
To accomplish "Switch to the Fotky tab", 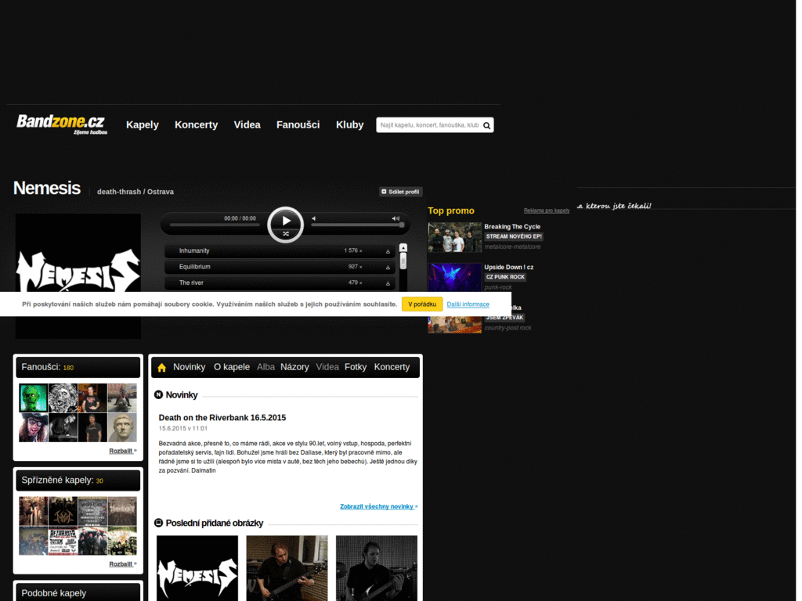I will click(x=356, y=367).
